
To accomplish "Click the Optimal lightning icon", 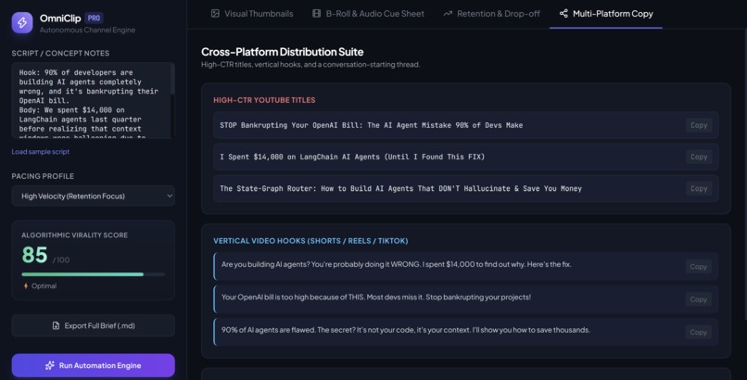I will pos(26,285).
